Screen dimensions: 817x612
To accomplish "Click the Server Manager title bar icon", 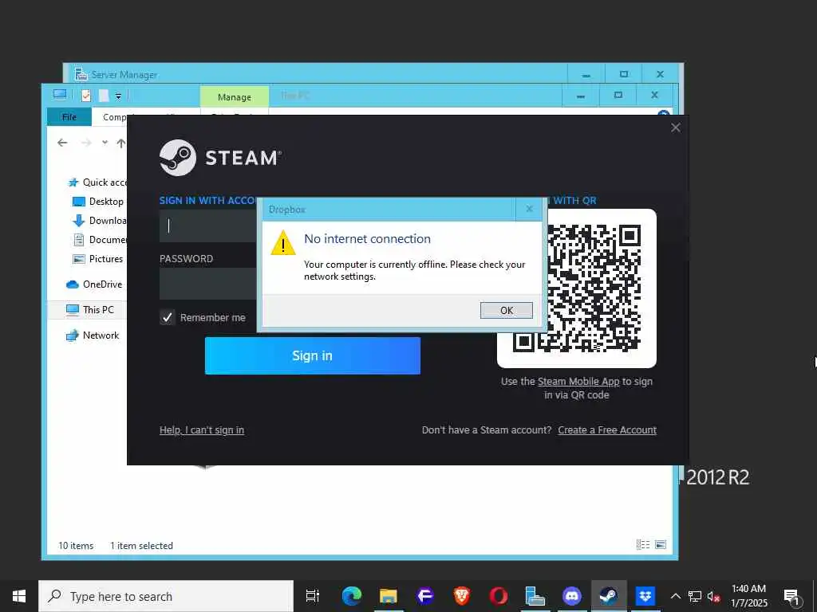I will pos(81,74).
